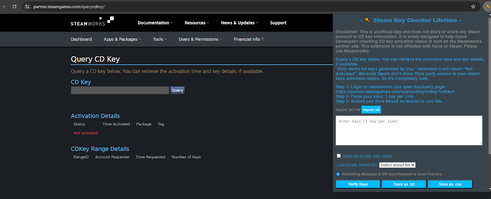Go to the Dashboard tab
The height and width of the screenshot is (199, 491).
[x=81, y=39]
